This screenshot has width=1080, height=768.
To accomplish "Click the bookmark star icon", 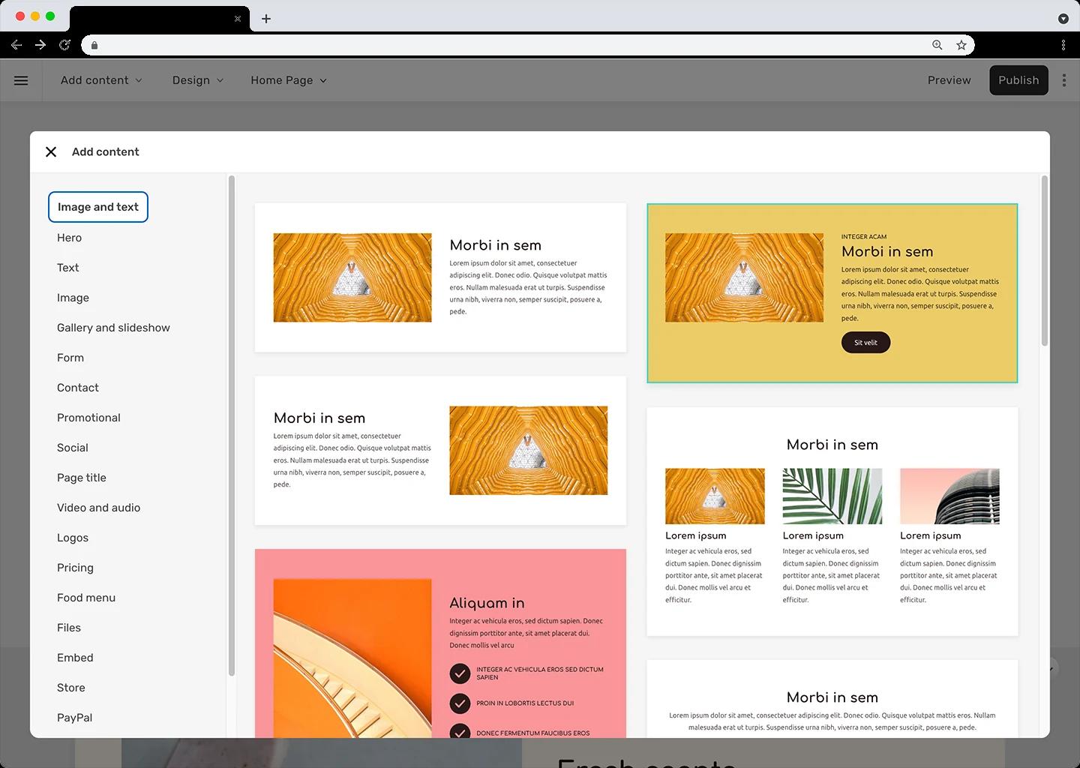I will pyautogui.click(x=961, y=45).
